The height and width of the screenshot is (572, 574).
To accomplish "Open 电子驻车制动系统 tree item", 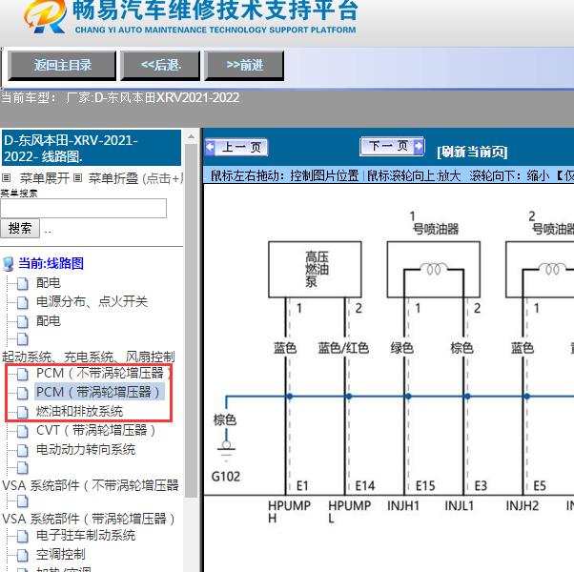I will pos(86,536).
